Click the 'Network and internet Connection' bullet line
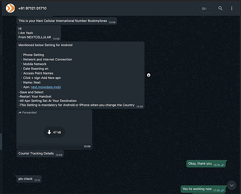The width and height of the screenshot is (241, 194). coord(47,59)
